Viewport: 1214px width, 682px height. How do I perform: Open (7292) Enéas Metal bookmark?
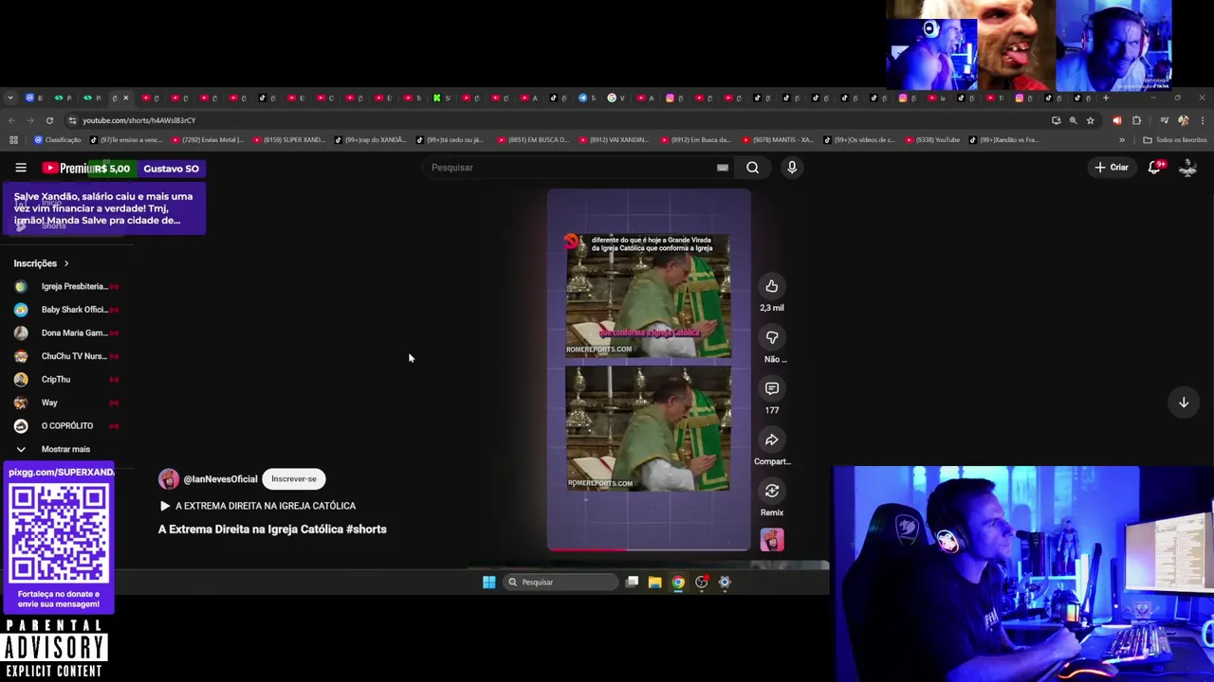click(207, 140)
